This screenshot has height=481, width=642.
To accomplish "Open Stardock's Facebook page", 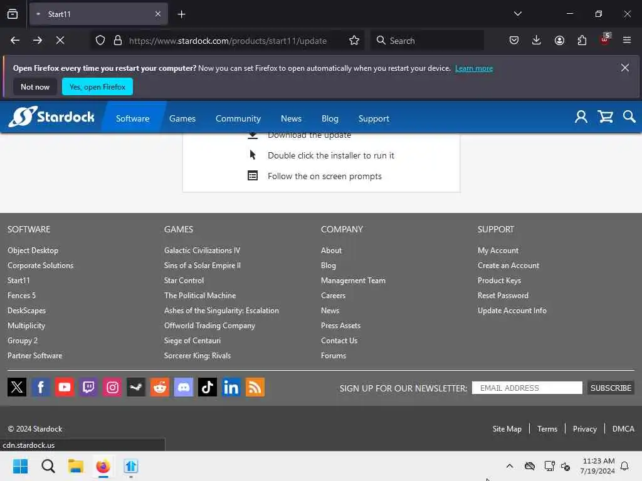I will (x=41, y=387).
